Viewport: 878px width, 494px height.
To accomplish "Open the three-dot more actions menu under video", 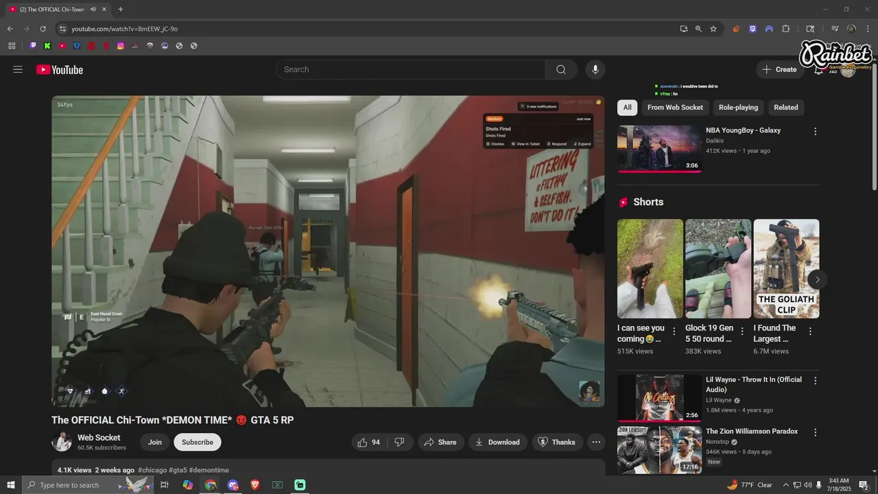I will click(596, 443).
